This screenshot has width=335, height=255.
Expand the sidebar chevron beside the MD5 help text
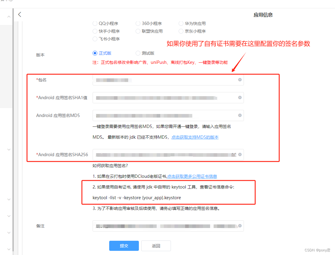(9, 149)
